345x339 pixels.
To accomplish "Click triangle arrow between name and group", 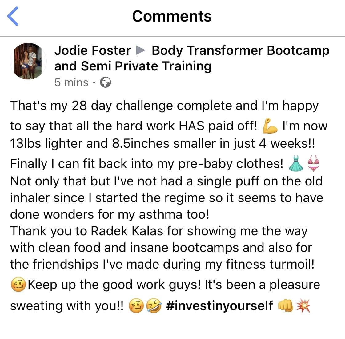I will click(x=141, y=50).
